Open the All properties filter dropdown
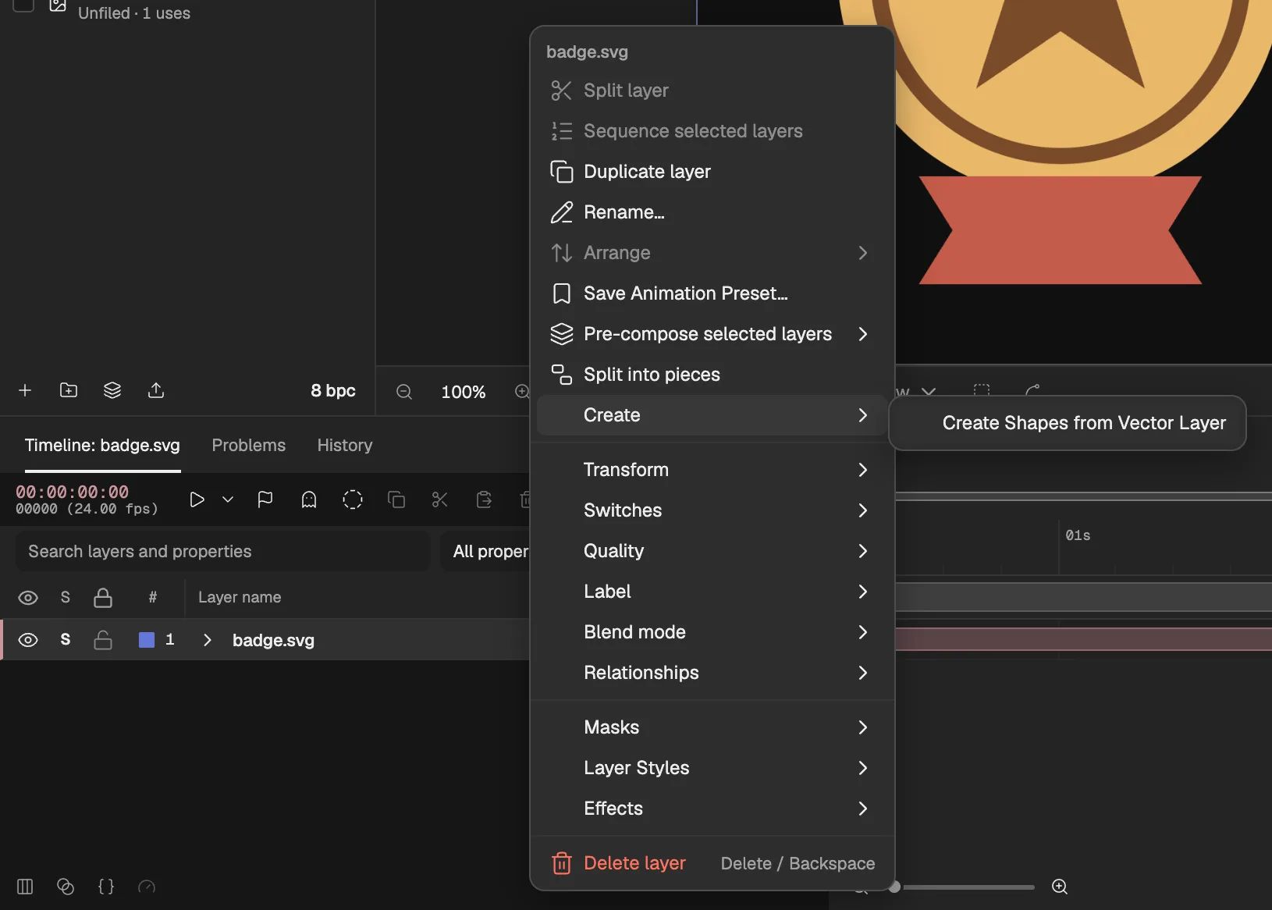This screenshot has width=1272, height=910. [x=487, y=551]
